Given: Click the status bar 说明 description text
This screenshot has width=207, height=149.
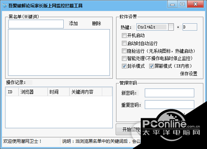Looking at the screenshot, I should pyautogui.click(x=101, y=141).
